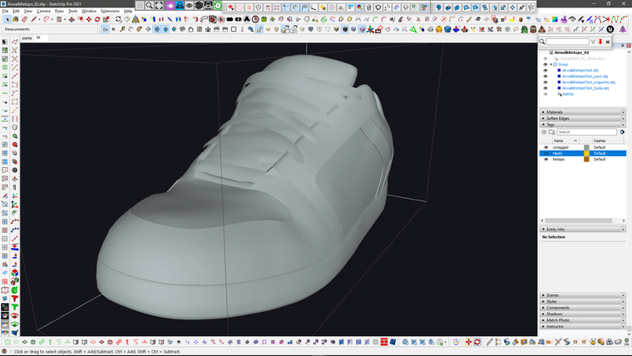Select the arrow Select tool in toolbar
Screen dimensions: 632x356
[6, 19]
